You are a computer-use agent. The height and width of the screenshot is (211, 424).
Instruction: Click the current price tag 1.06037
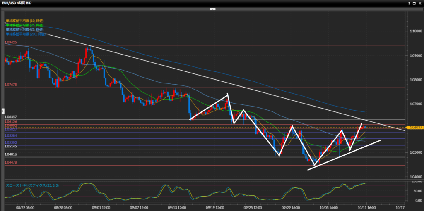click(x=414, y=128)
